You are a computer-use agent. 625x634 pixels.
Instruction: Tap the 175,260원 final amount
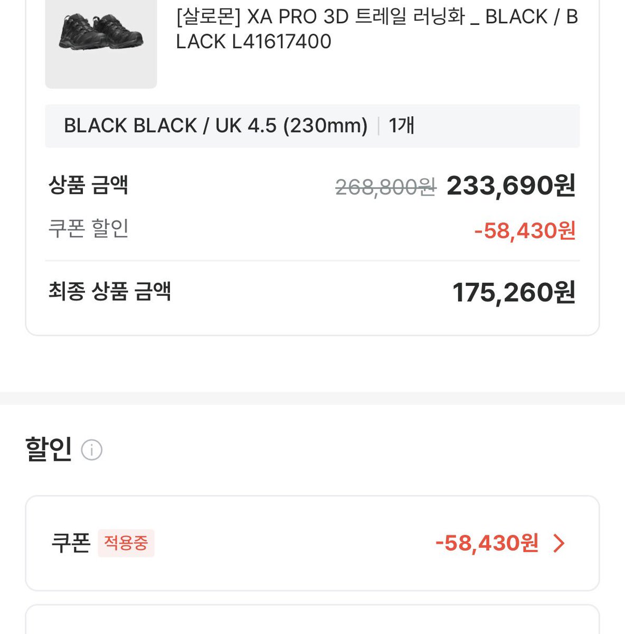coord(514,293)
